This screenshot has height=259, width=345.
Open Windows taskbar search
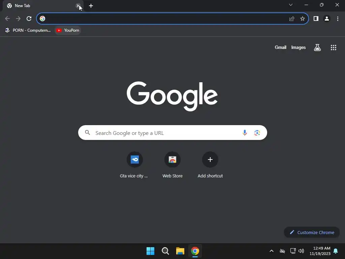pos(165,251)
